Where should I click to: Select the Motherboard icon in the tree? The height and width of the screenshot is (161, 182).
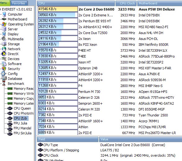[x=4, y=19]
